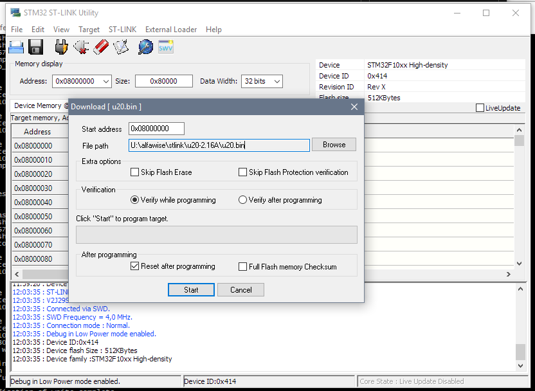Image resolution: width=535 pixels, height=391 pixels.
Task: Toggle the LiveUpdate checkbox
Action: (480, 108)
